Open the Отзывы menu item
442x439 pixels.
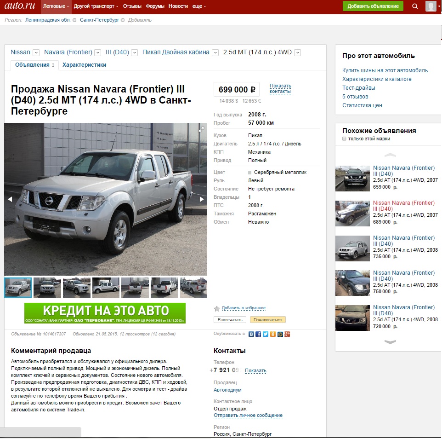coord(132,6)
